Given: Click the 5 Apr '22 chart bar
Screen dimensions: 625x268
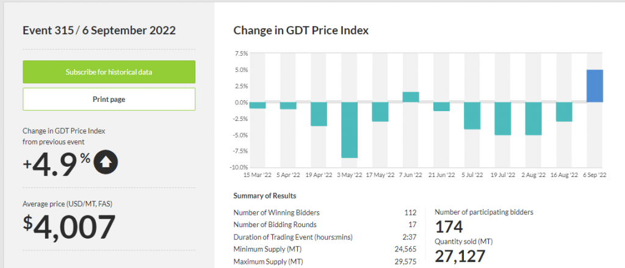Looking at the screenshot, I should coord(288,106).
